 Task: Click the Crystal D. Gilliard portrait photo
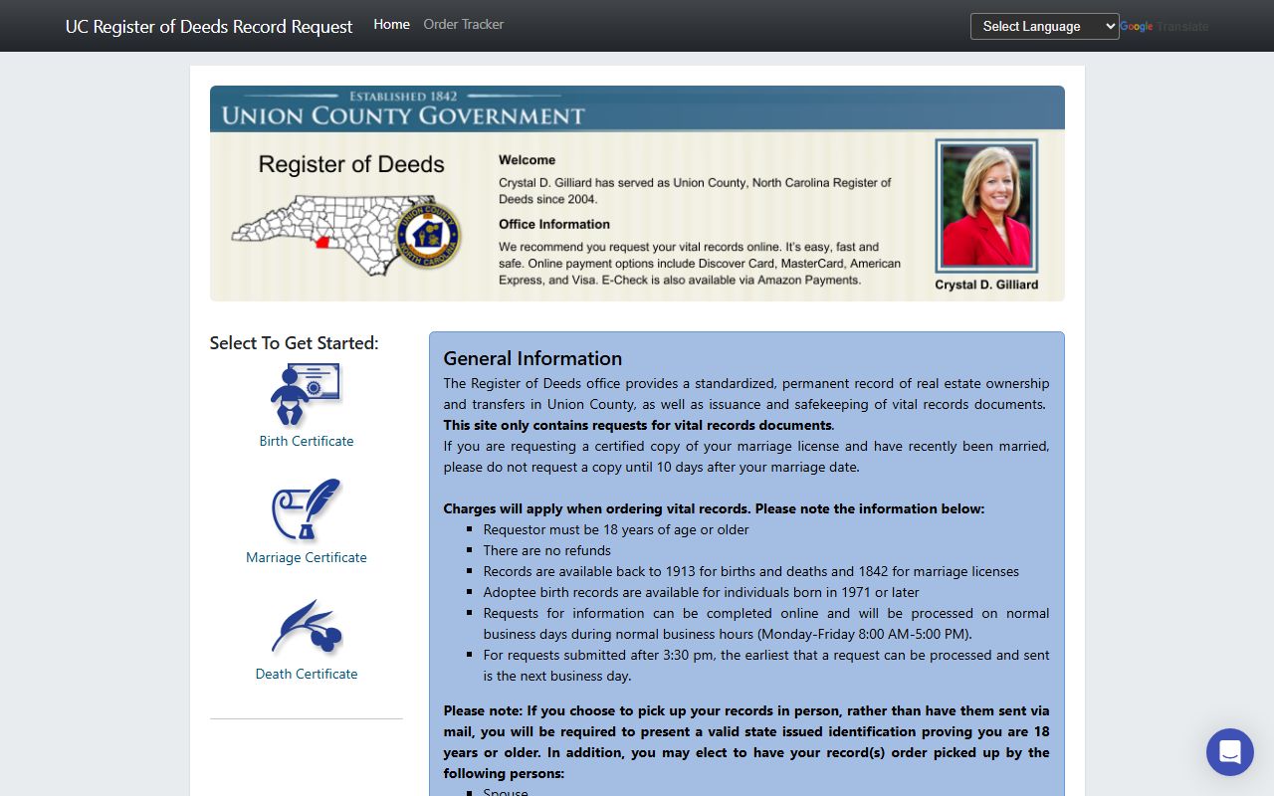point(986,206)
